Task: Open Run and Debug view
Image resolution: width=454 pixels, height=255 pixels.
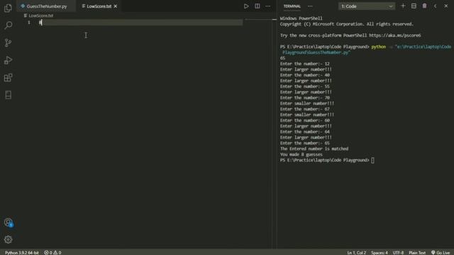Action: coord(8,60)
